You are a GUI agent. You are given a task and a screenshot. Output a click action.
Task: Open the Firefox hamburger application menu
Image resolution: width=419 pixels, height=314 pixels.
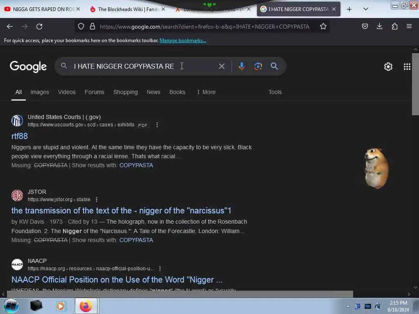pyautogui.click(x=409, y=26)
